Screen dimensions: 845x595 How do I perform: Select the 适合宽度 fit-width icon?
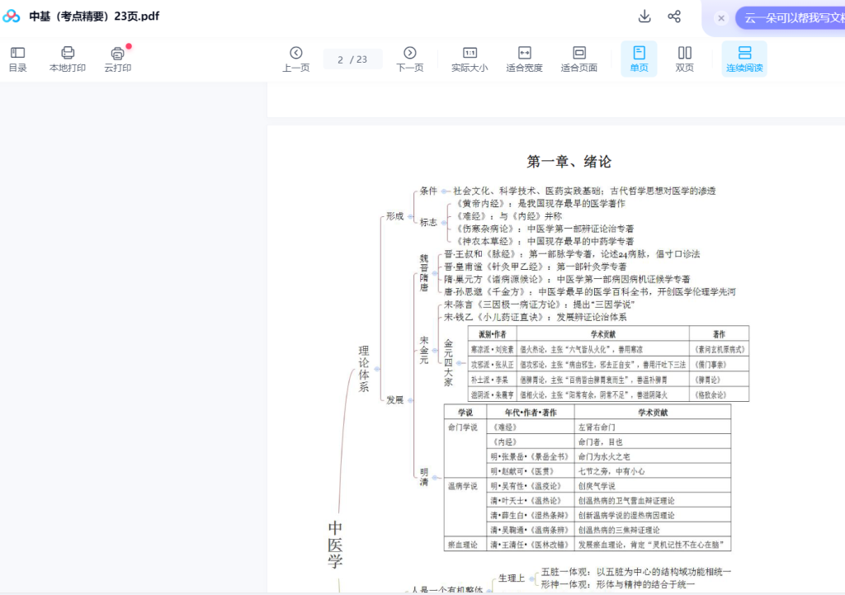click(523, 58)
